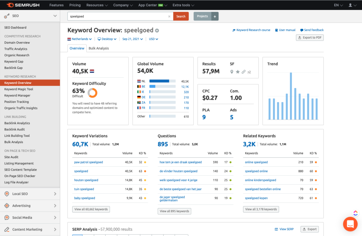This screenshot has width=362, height=236.
Task: Click Netherlands flag beside volume 40,5K
Action: pos(92,71)
